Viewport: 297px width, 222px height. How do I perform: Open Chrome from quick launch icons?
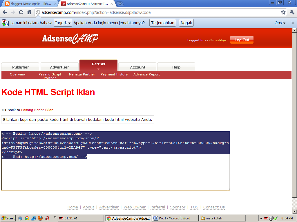pyautogui.click(x=27, y=218)
